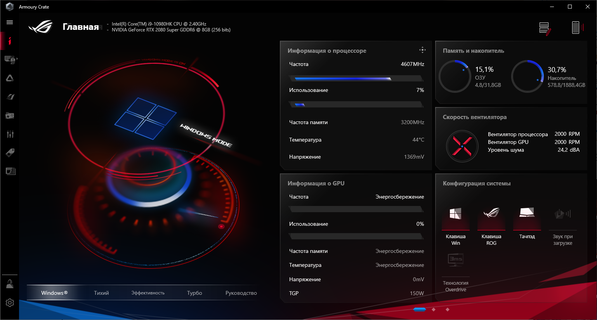Open the mobile device connection icon

[578, 28]
